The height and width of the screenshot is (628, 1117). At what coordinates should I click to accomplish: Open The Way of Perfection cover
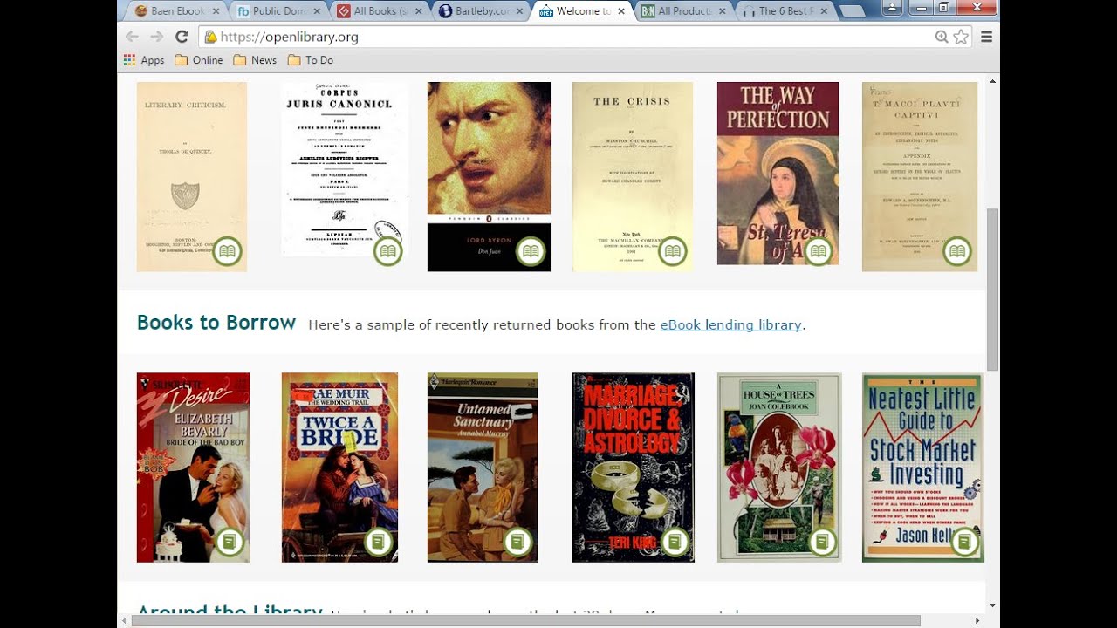pos(778,173)
